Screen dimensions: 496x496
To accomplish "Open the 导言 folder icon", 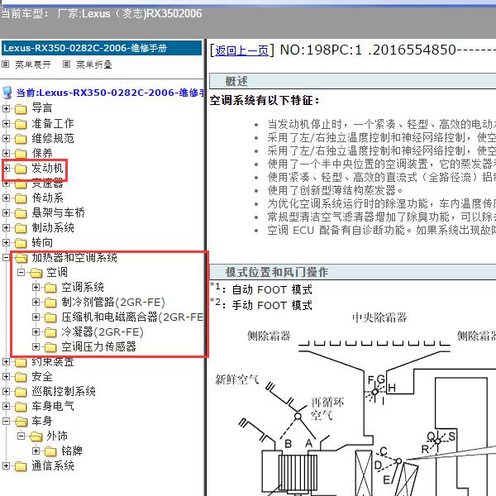I will pyautogui.click(x=21, y=109).
